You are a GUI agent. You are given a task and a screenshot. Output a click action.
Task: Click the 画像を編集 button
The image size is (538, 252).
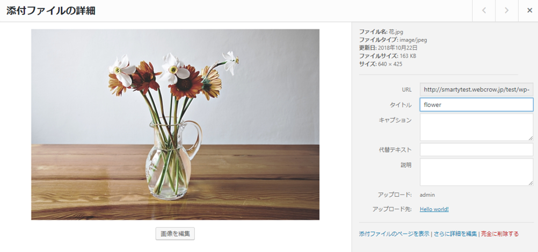pos(176,233)
